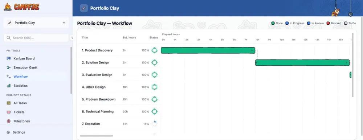Click the Technical Planning status ring
The width and height of the screenshot is (363, 140).
pyautogui.click(x=154, y=112)
